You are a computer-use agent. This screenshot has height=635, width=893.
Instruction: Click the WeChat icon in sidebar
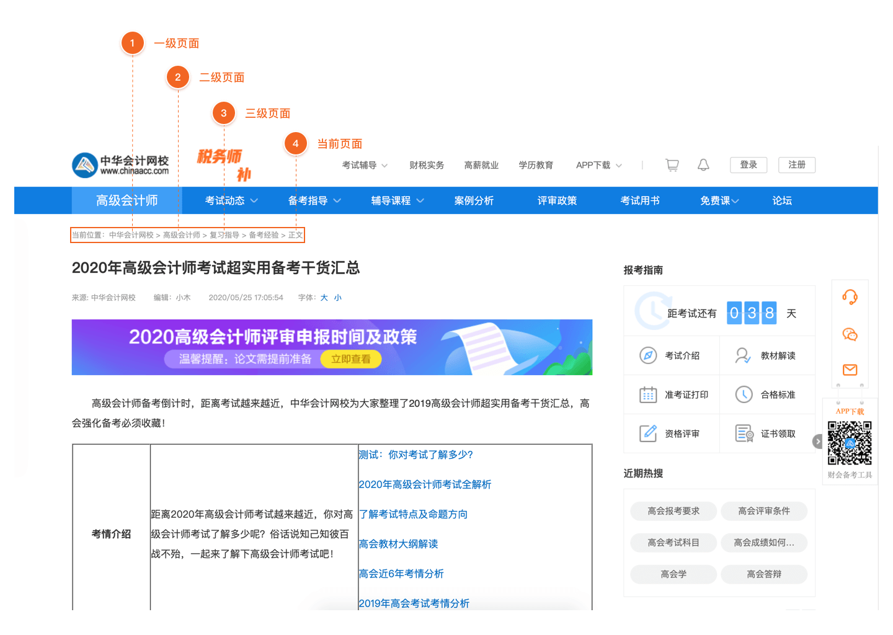pos(850,335)
